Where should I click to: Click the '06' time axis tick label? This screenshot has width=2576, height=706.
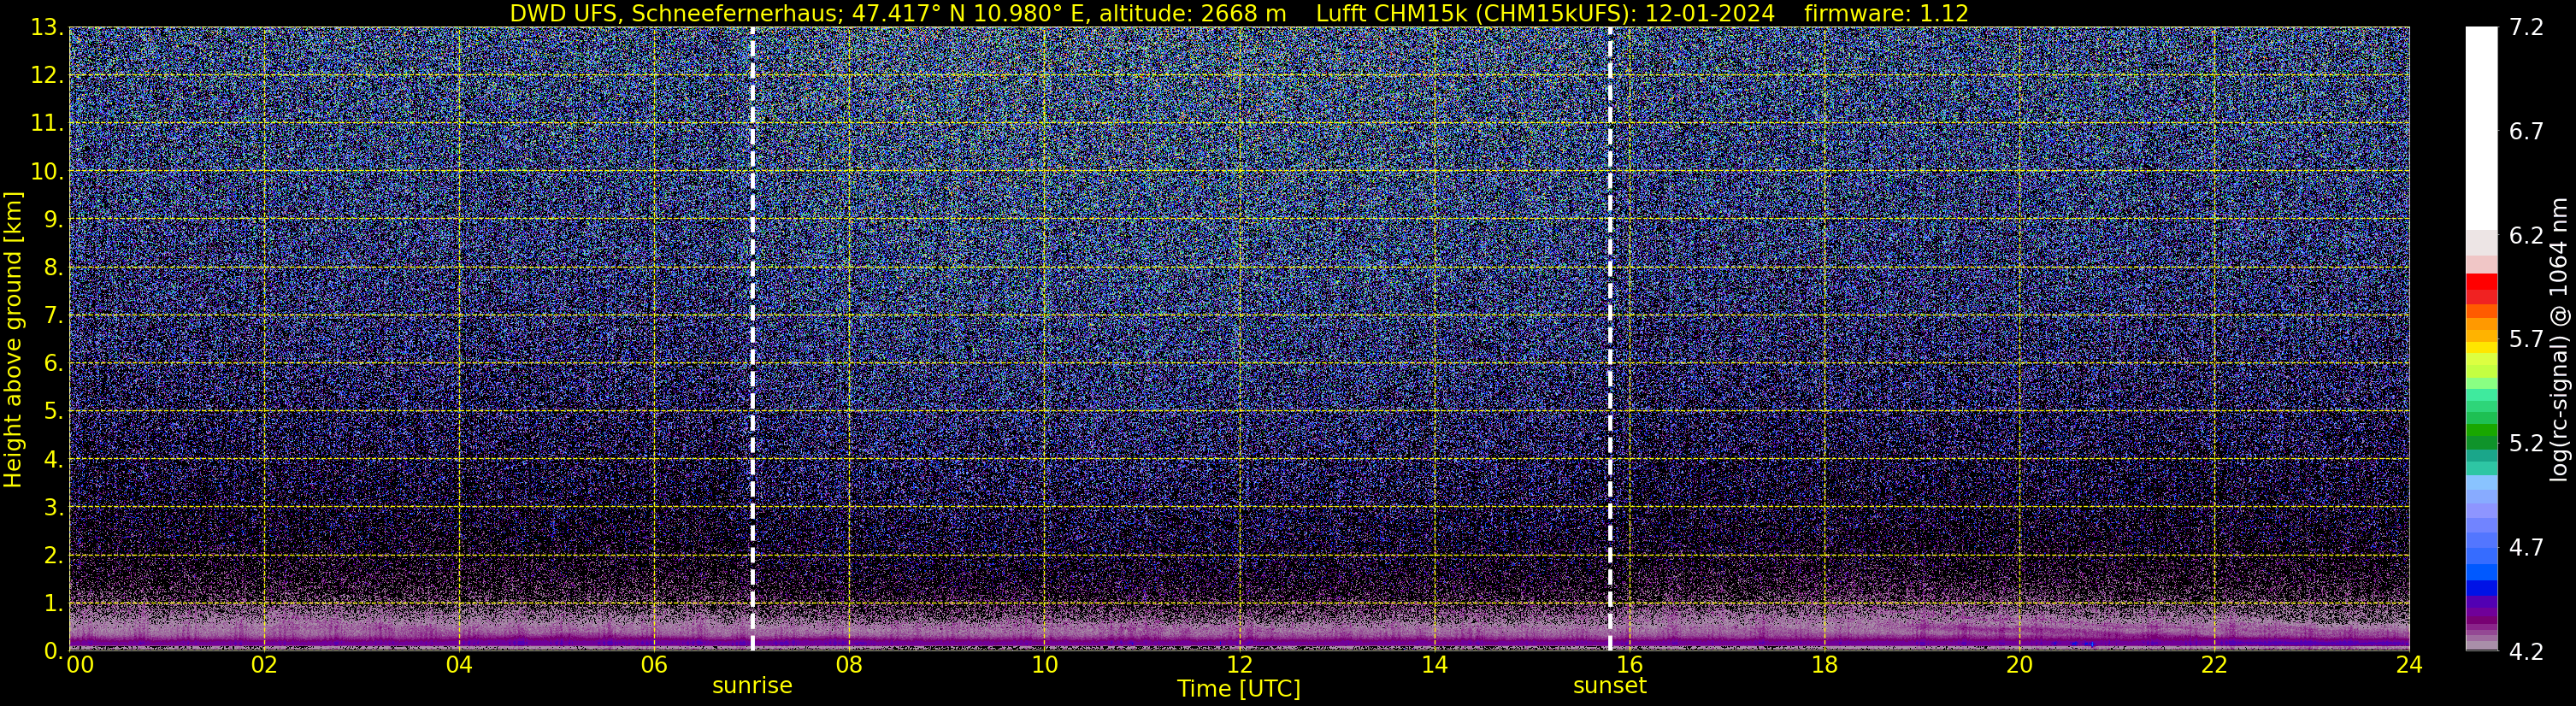654,665
